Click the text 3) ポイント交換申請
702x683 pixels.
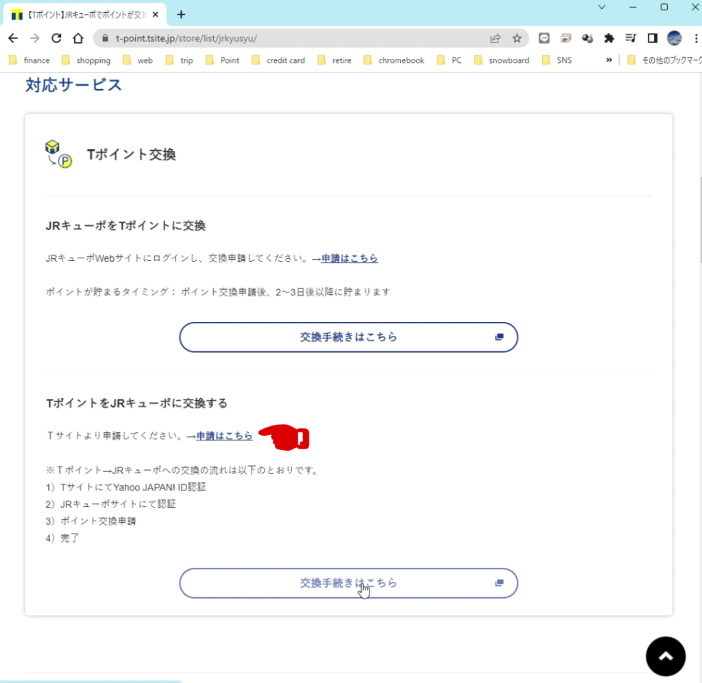[x=91, y=521]
